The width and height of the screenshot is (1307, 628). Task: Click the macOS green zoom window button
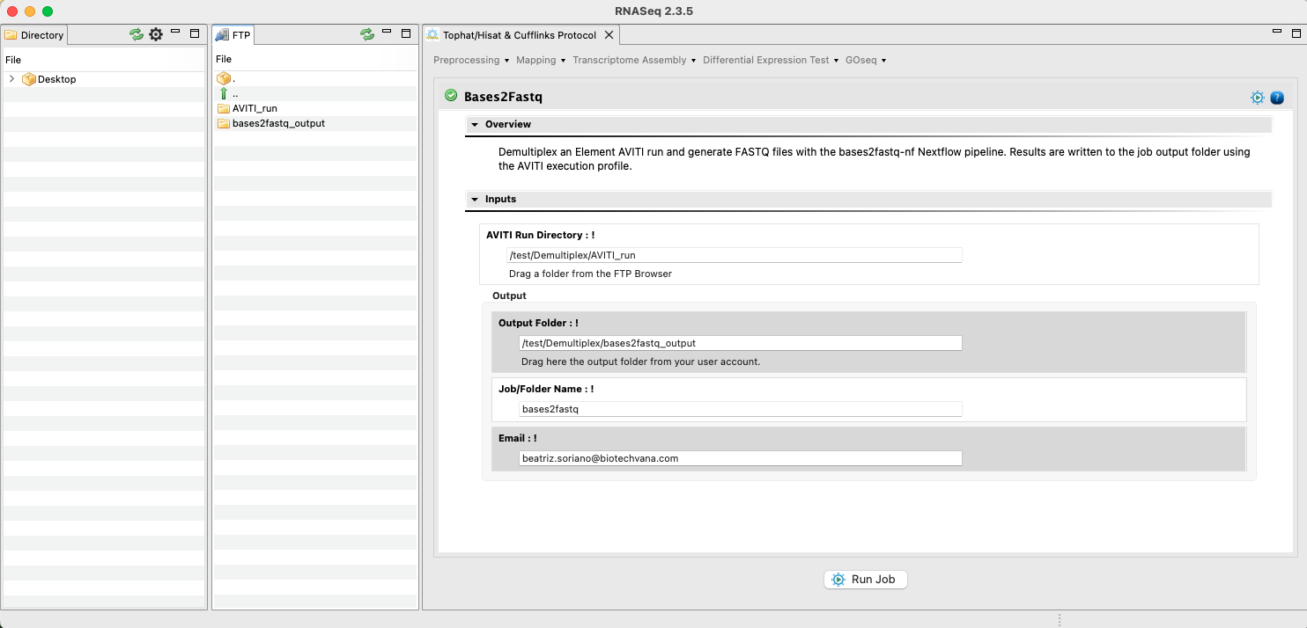(48, 11)
